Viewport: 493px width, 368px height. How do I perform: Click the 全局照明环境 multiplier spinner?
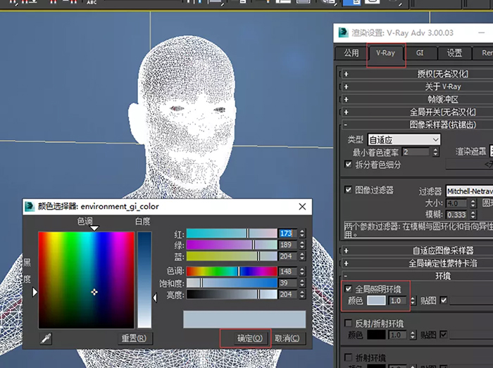click(413, 300)
